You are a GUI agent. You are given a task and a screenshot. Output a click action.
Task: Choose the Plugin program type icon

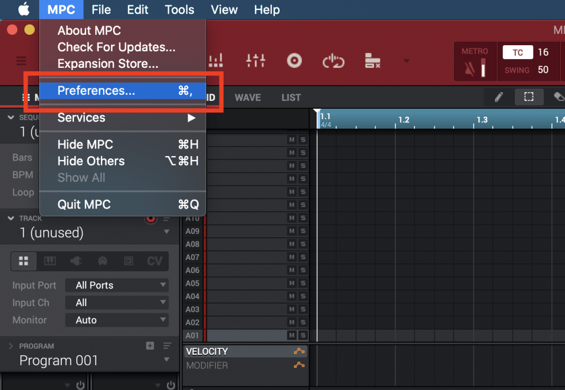pyautogui.click(x=76, y=261)
